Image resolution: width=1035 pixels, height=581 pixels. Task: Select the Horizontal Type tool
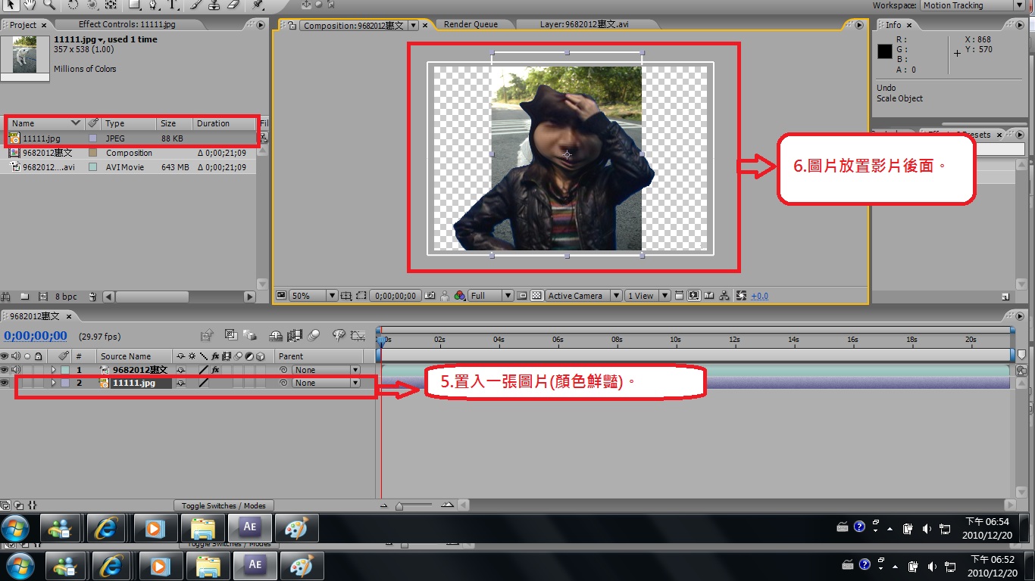172,5
